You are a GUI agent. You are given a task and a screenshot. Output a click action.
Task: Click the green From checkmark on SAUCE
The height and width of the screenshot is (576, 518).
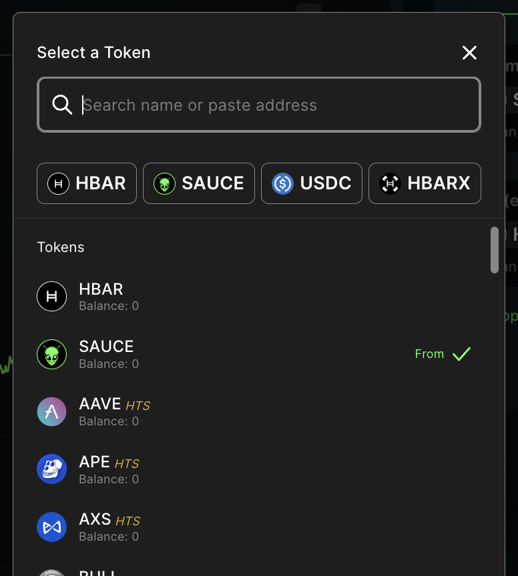(x=461, y=354)
